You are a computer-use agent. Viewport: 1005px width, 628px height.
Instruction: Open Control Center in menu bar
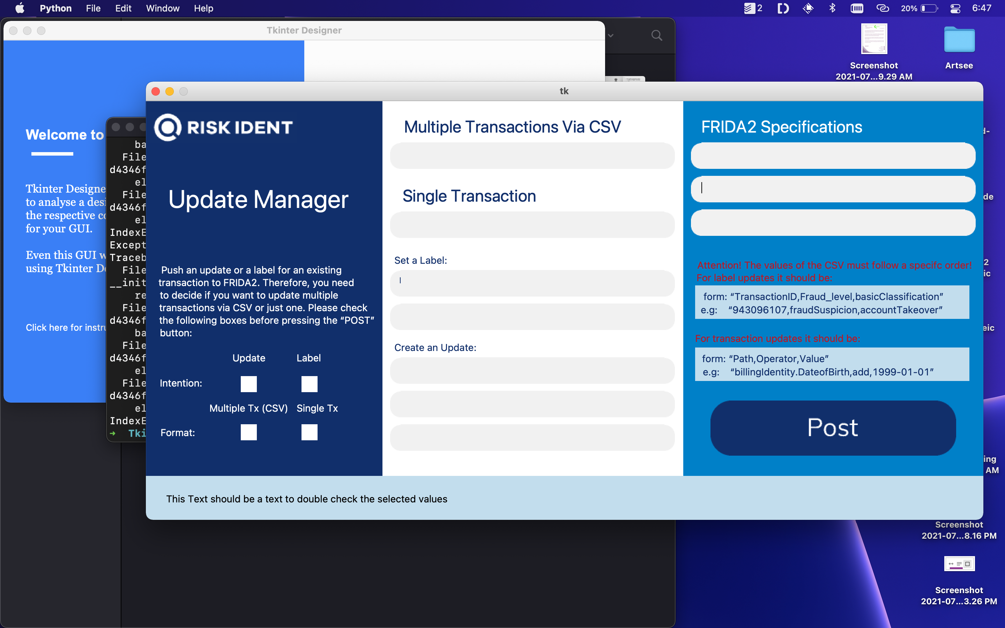pos(955,8)
